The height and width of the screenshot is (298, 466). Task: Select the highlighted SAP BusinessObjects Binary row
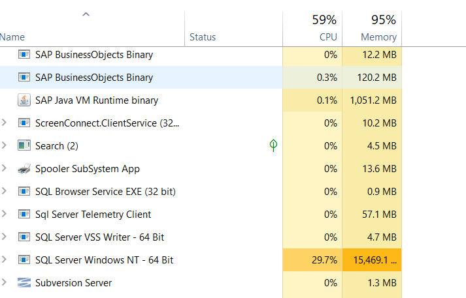click(x=94, y=78)
